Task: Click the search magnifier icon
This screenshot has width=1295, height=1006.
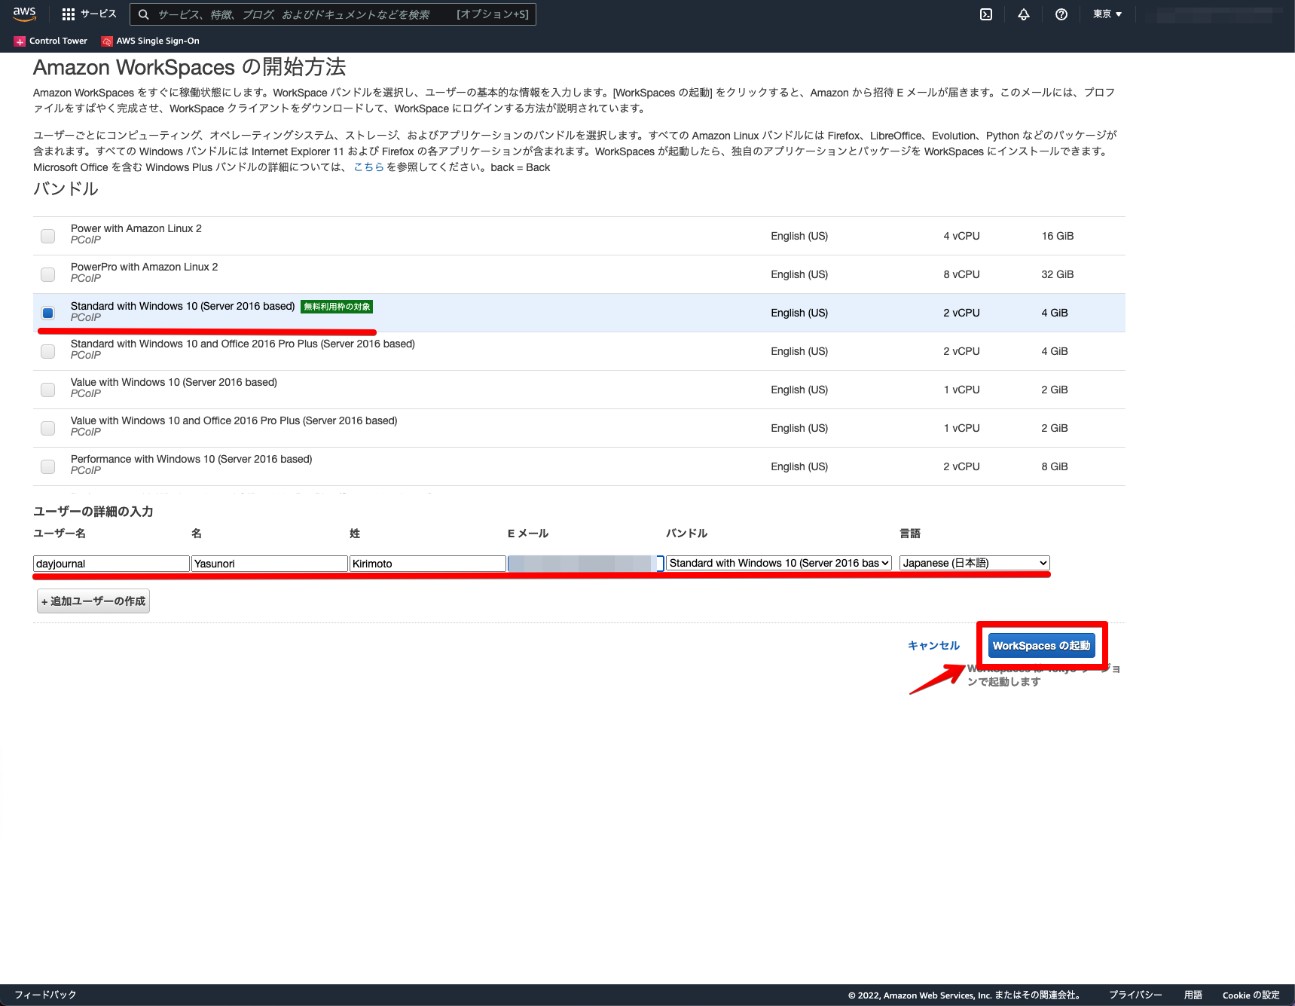Action: (x=144, y=14)
